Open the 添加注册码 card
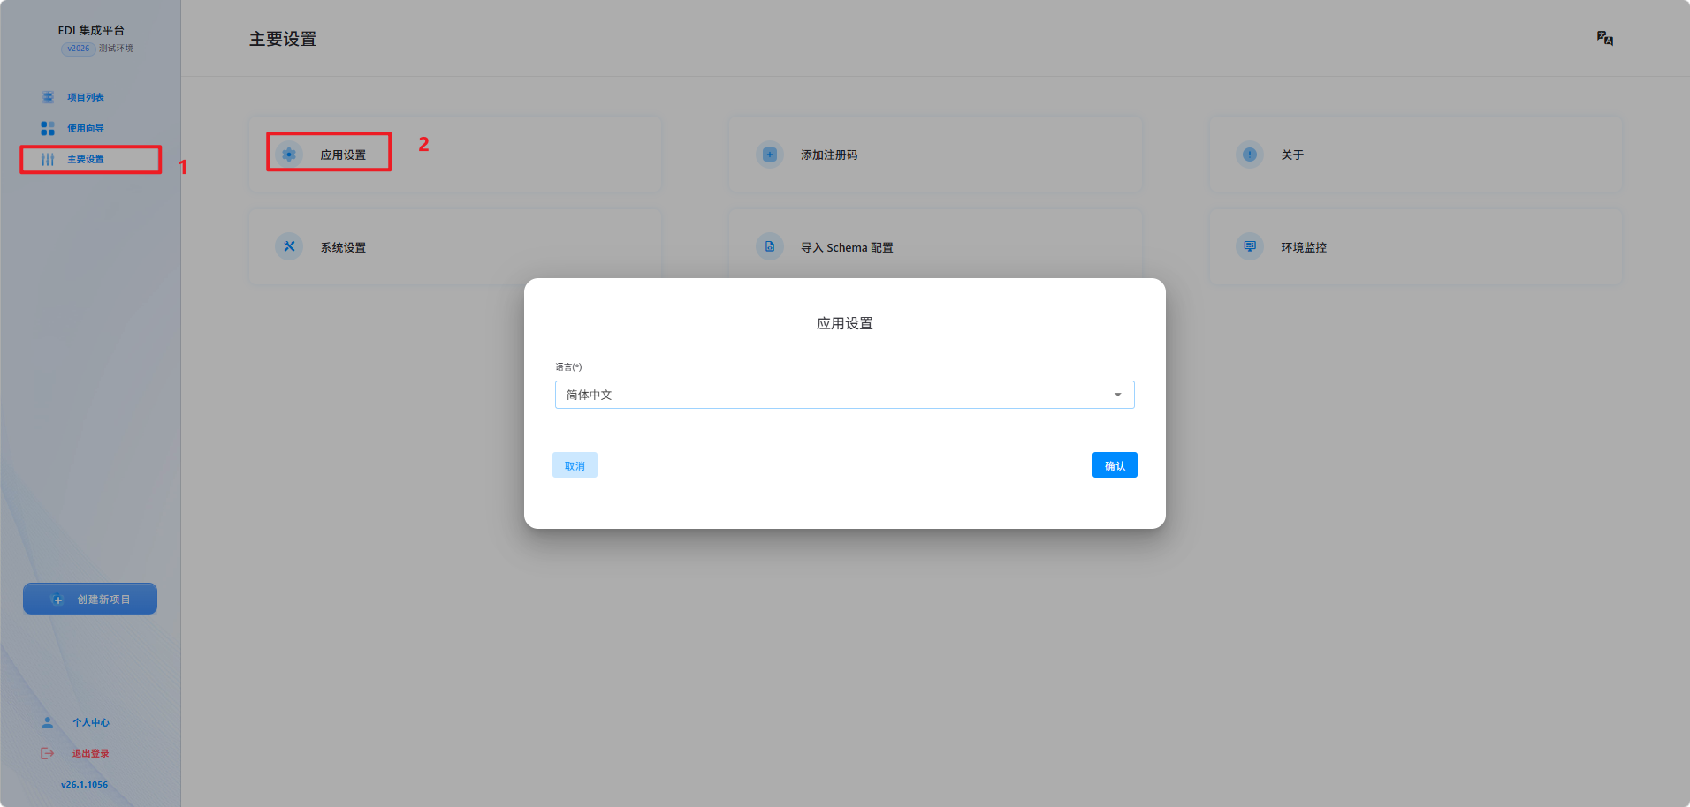Screen dimensions: 1690x807 tap(935, 155)
